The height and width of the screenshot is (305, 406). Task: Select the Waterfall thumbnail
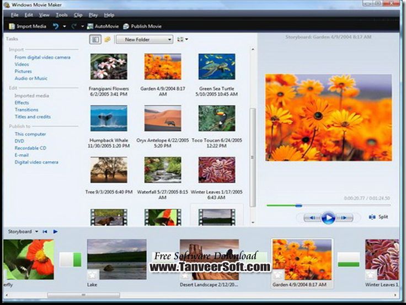(x=163, y=170)
